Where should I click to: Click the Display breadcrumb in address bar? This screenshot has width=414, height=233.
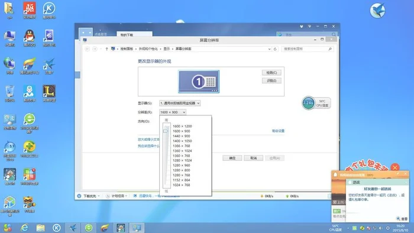pos(167,49)
